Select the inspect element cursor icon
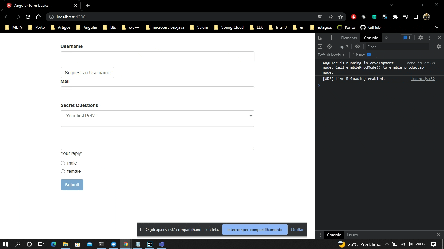Image resolution: width=444 pixels, height=249 pixels. [x=320, y=38]
